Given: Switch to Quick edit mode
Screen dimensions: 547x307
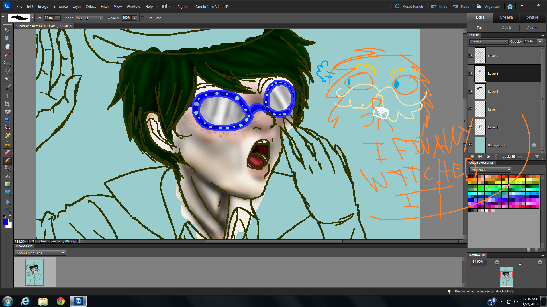Looking at the screenshot, I should (506, 28).
